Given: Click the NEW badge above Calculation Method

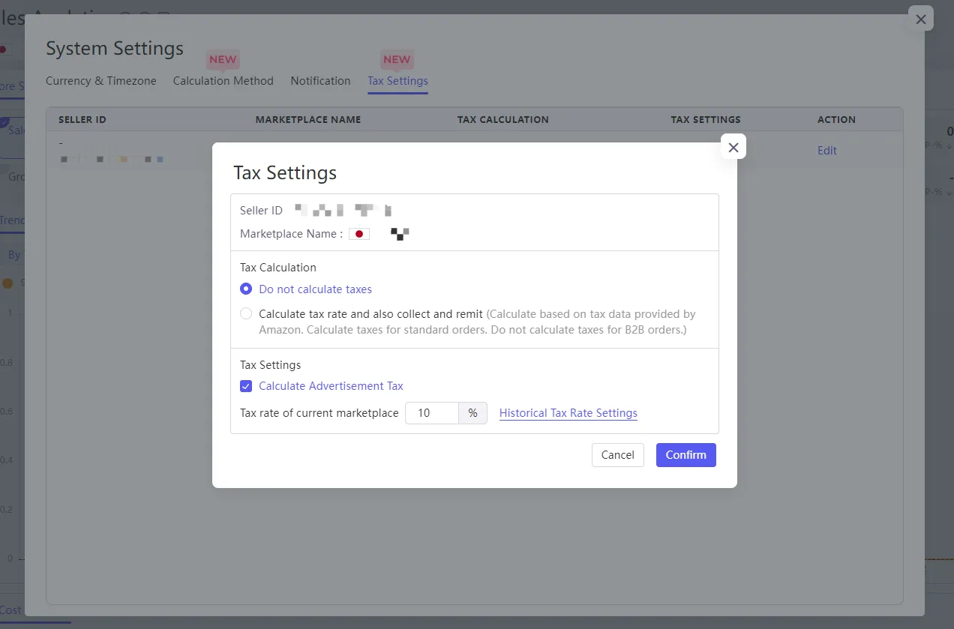Looking at the screenshot, I should pos(223,60).
